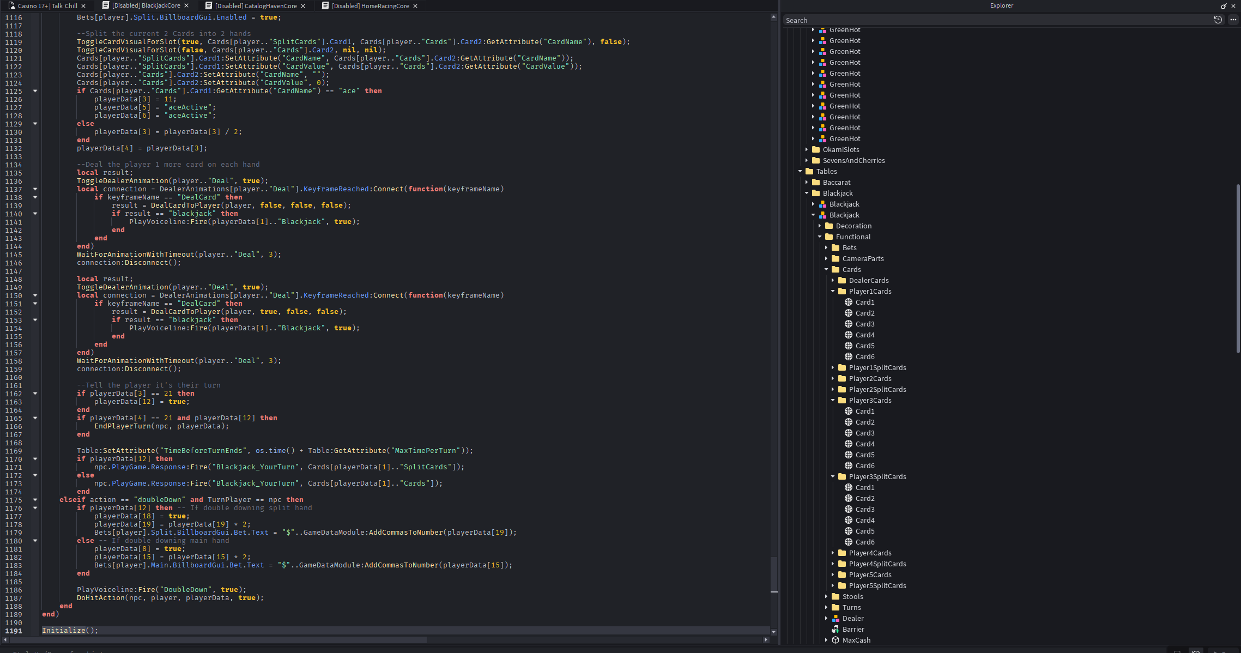This screenshot has height=653, width=1241.
Task: Toggle code fold arrow at line 1162
Action: pos(35,394)
